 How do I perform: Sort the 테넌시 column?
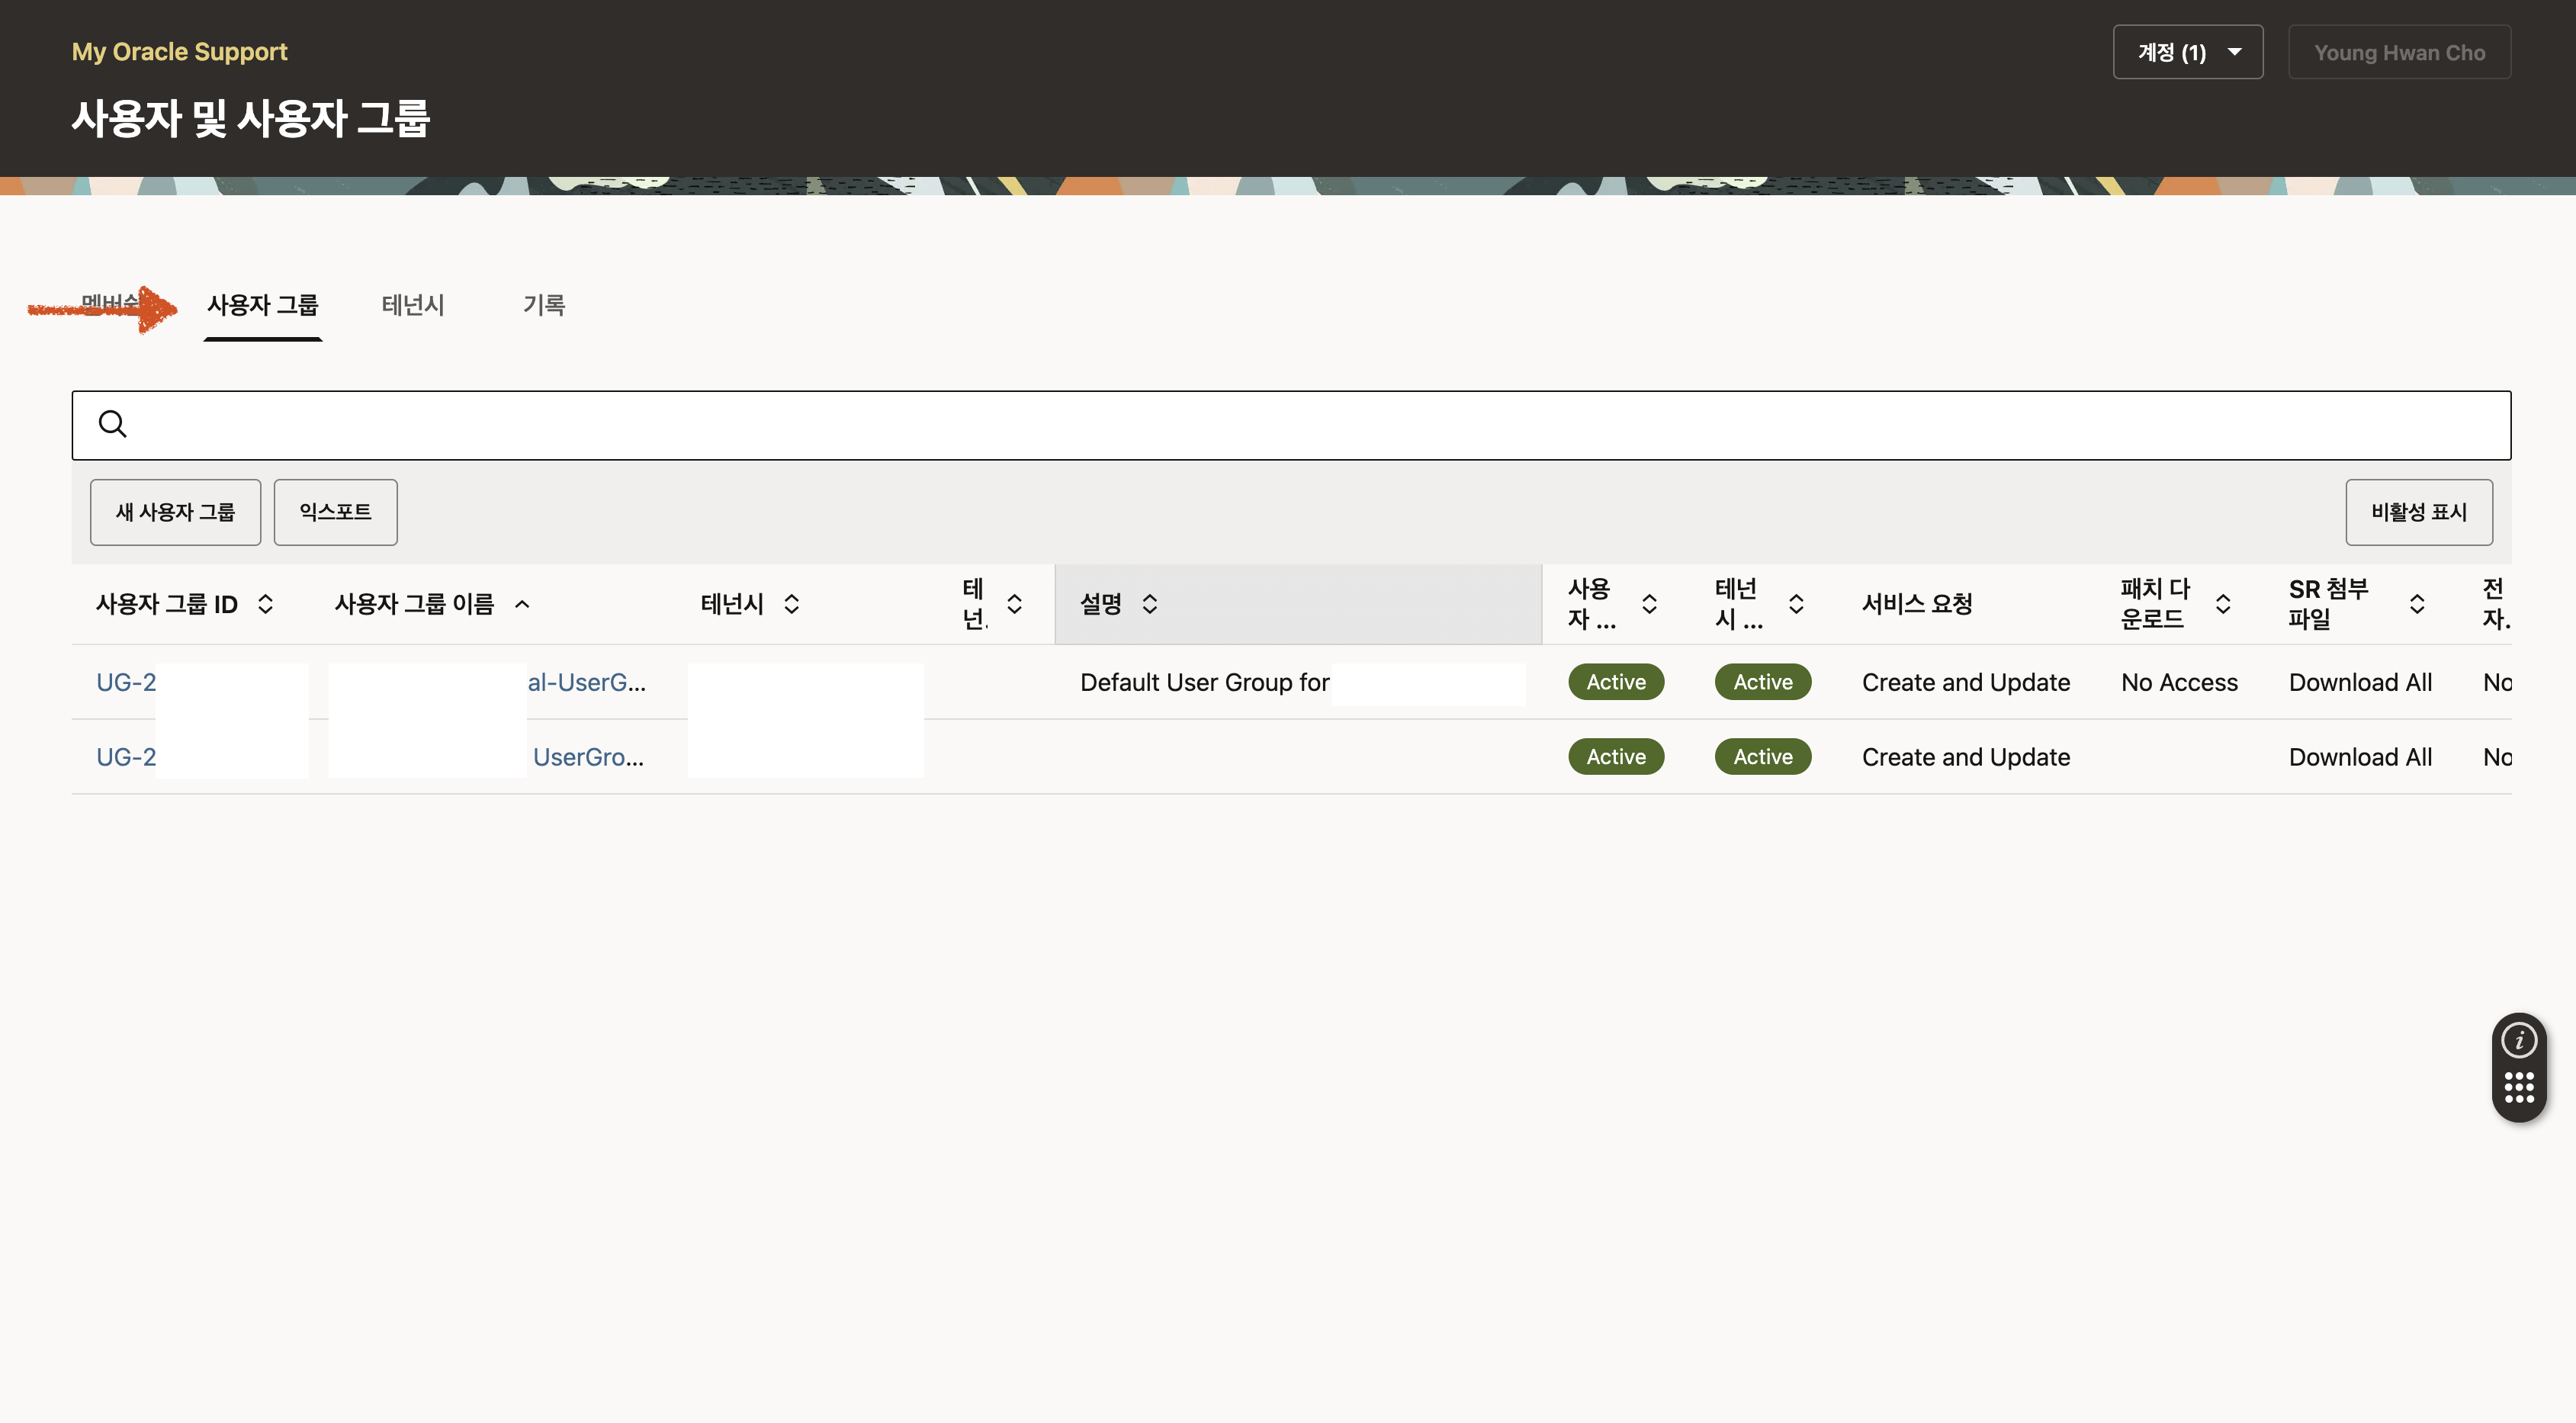tap(791, 604)
